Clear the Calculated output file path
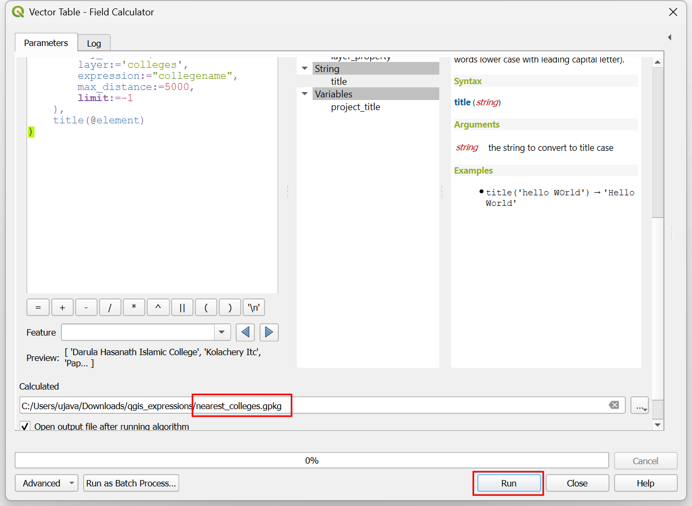Viewport: 692px width, 506px height. [x=614, y=405]
